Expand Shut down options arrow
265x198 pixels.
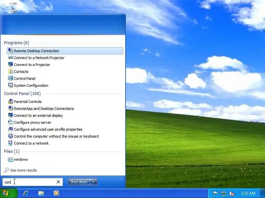pyautogui.click(x=93, y=182)
